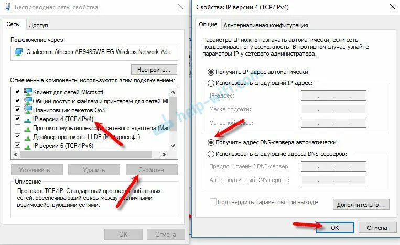Click the horizontal scroll right arrow in components list
Screen dimensions: 400x245
coord(164,154)
